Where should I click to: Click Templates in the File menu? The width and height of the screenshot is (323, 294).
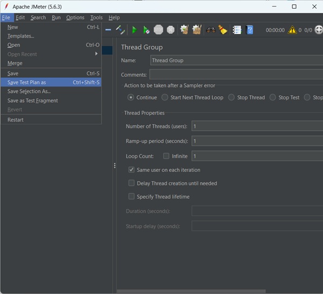click(20, 36)
